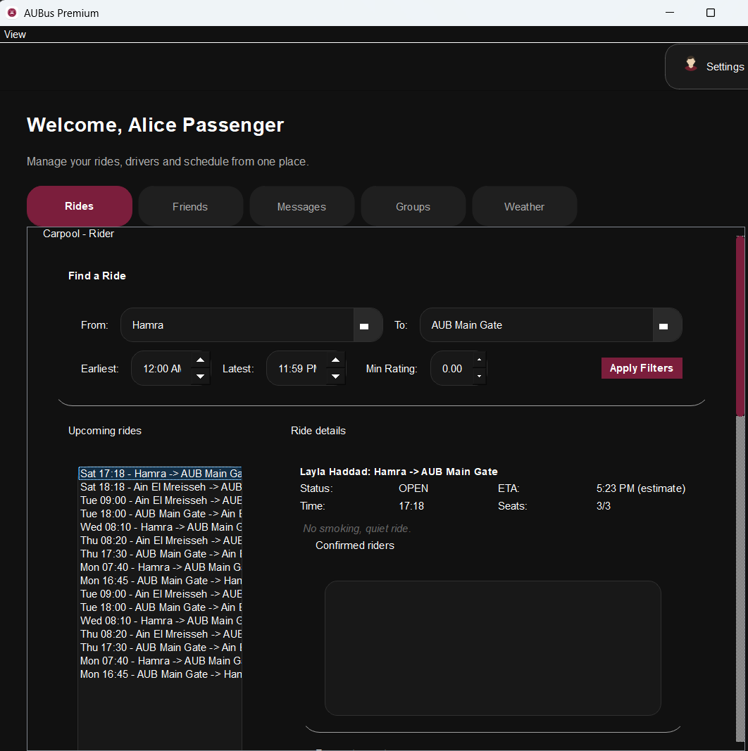Click the AUBus Premium app logo icon

click(x=11, y=13)
